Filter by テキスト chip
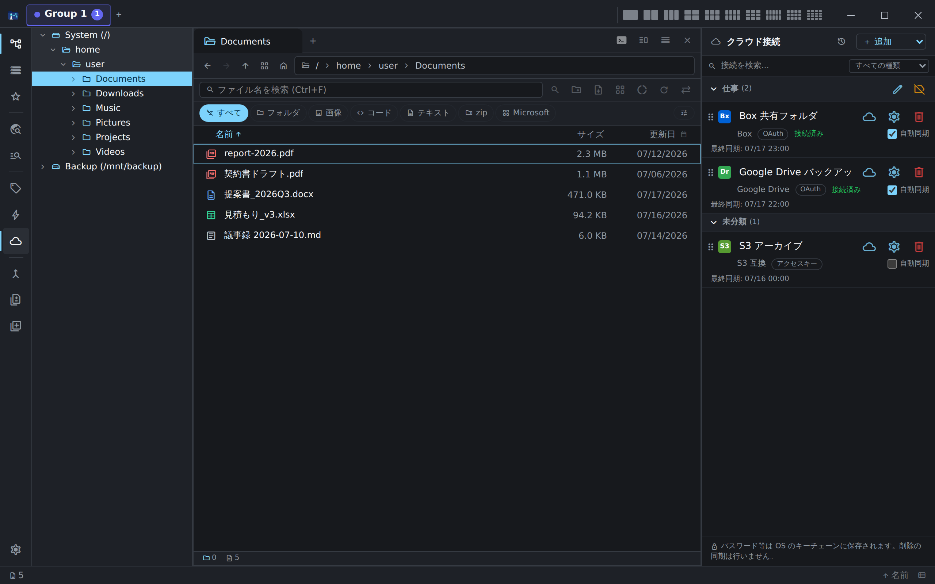 pos(428,113)
